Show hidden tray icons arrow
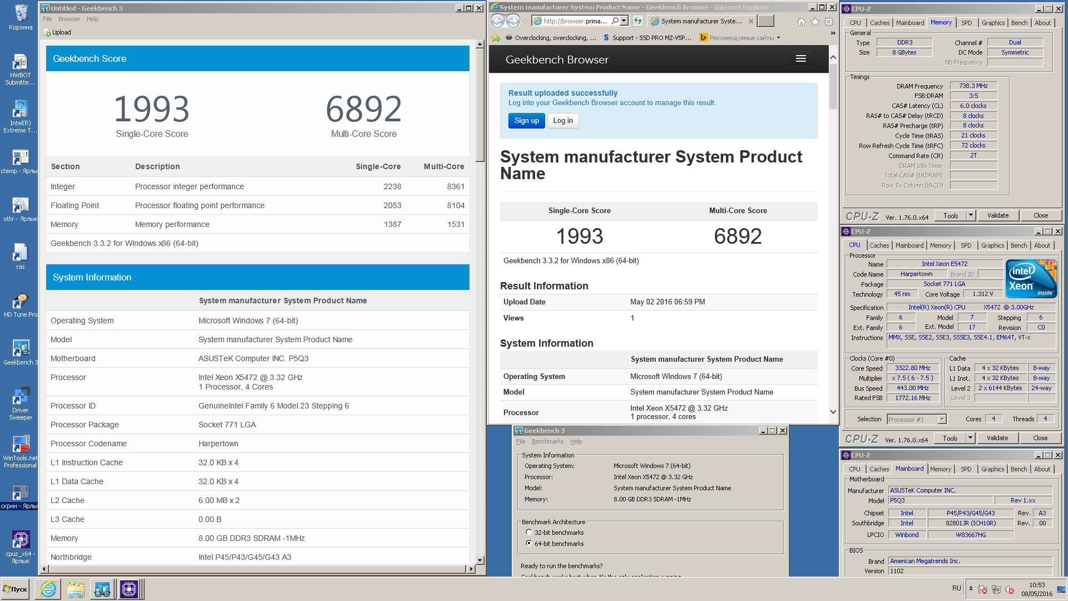This screenshot has width=1068, height=601. 971,589
